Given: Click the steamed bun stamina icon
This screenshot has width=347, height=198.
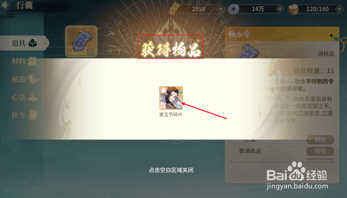Looking at the screenshot, I should click(293, 9).
